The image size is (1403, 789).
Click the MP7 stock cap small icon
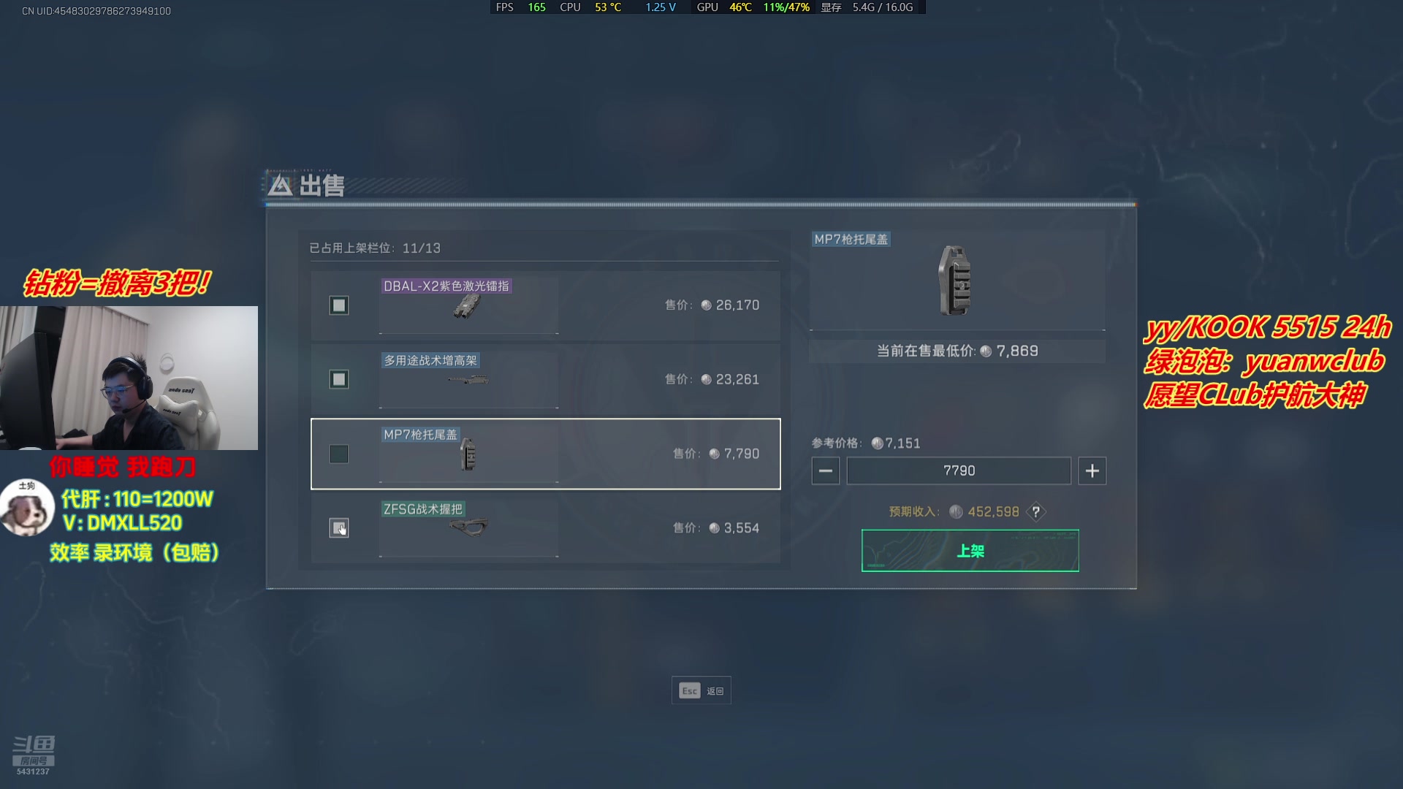pyautogui.click(x=468, y=454)
